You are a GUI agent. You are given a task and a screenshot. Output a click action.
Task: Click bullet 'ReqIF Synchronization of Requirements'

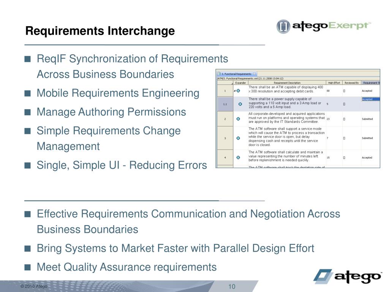tap(132, 67)
